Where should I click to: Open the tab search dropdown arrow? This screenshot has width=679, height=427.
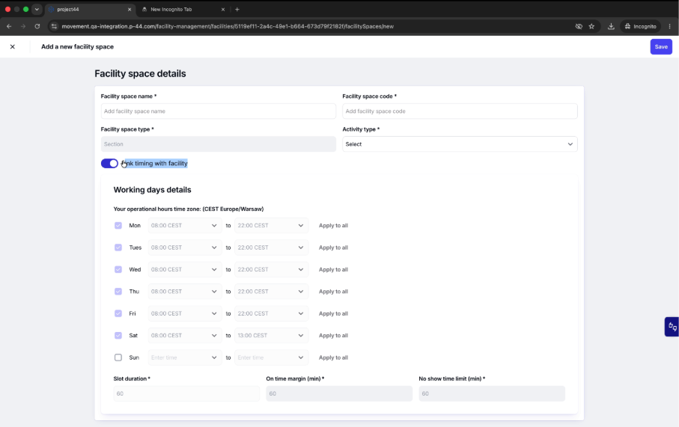click(x=37, y=9)
